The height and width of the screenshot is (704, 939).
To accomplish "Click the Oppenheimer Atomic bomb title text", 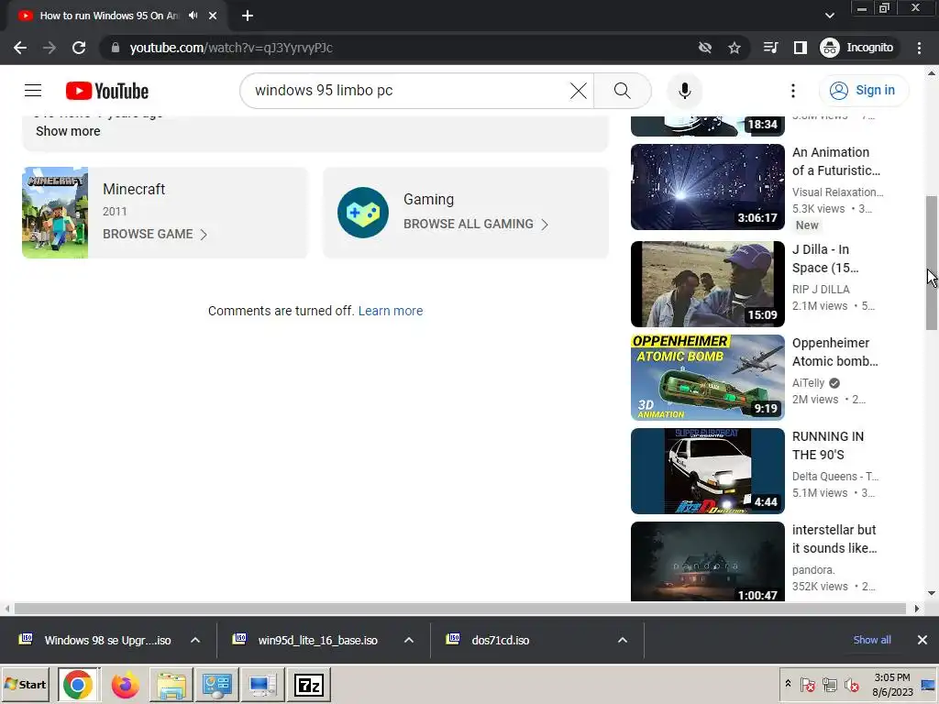I will click(834, 352).
